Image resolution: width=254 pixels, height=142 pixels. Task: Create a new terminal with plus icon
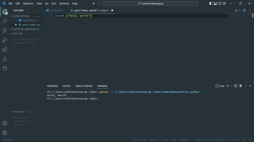228,86
